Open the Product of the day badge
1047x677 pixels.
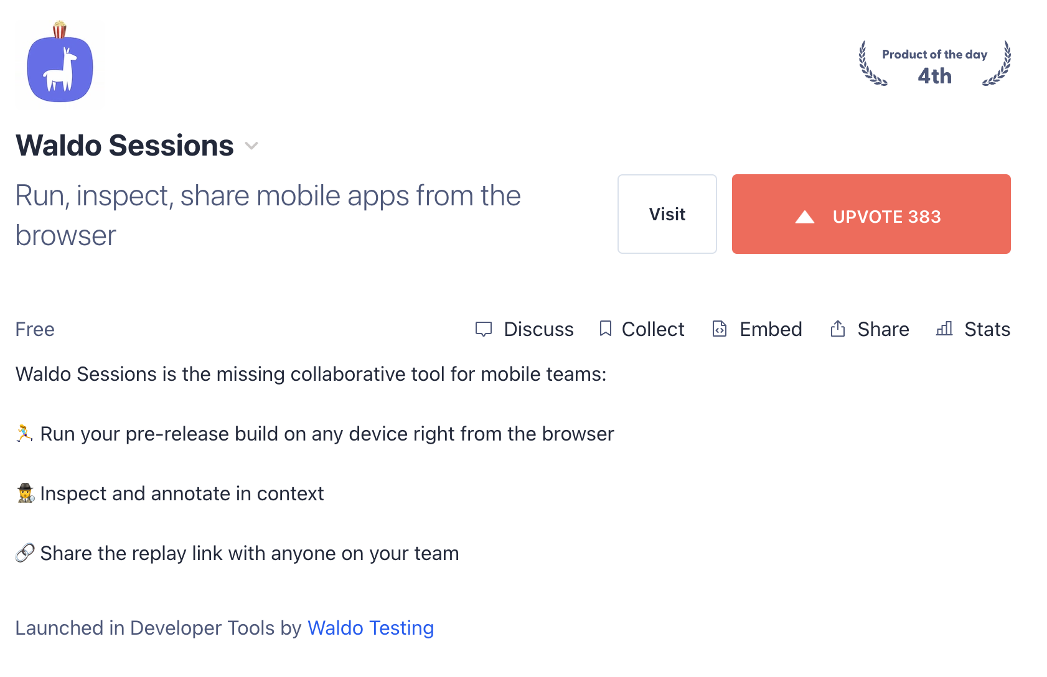pyautogui.click(x=934, y=65)
